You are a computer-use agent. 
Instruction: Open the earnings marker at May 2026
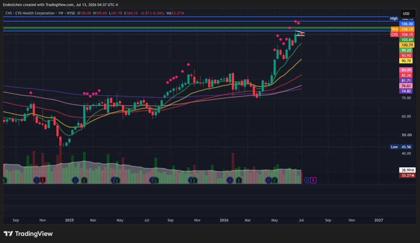(275, 180)
